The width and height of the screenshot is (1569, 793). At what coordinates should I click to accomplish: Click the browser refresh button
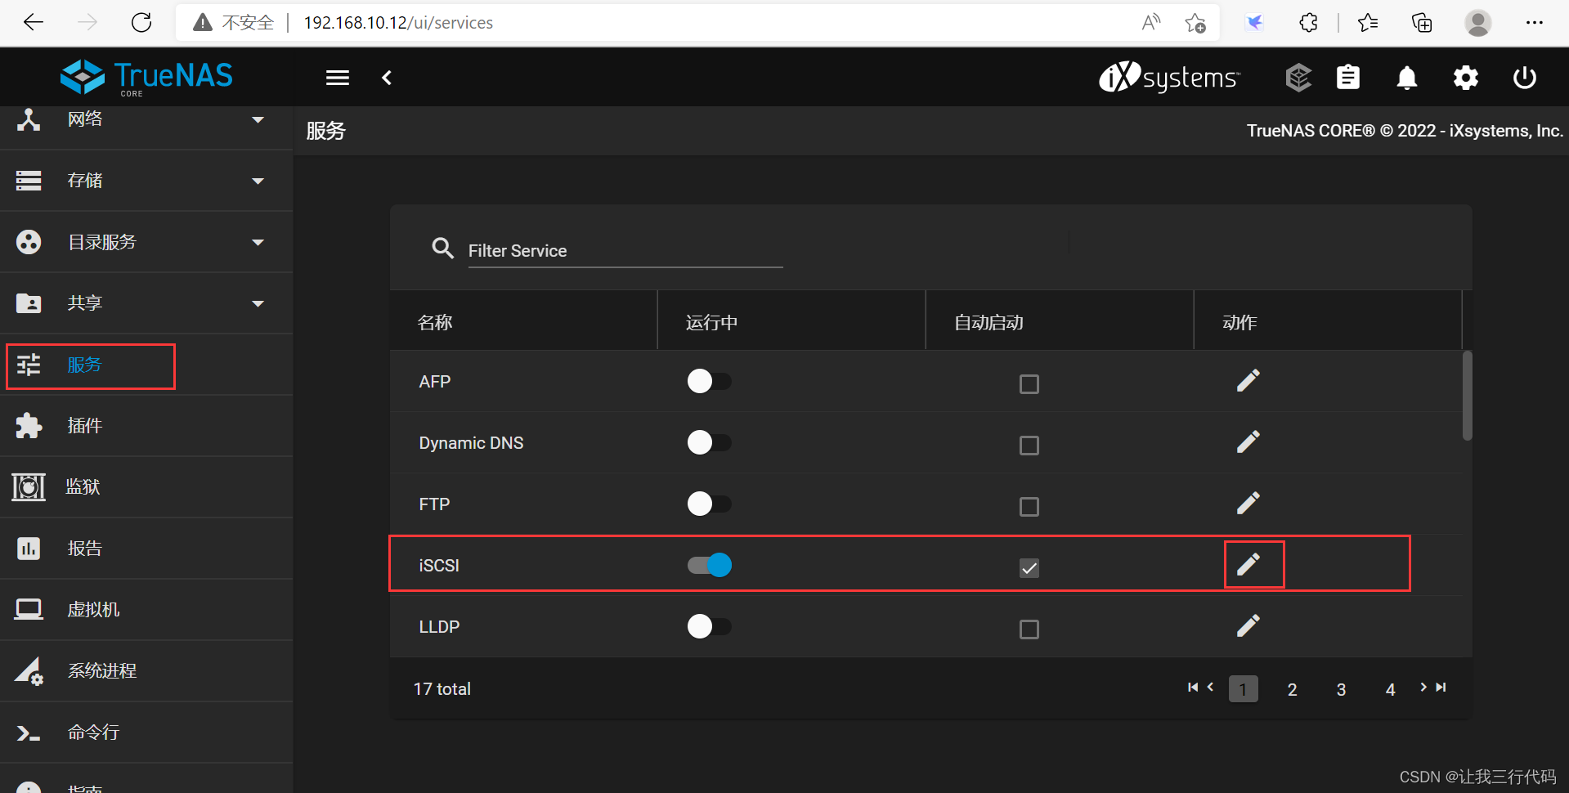point(141,22)
